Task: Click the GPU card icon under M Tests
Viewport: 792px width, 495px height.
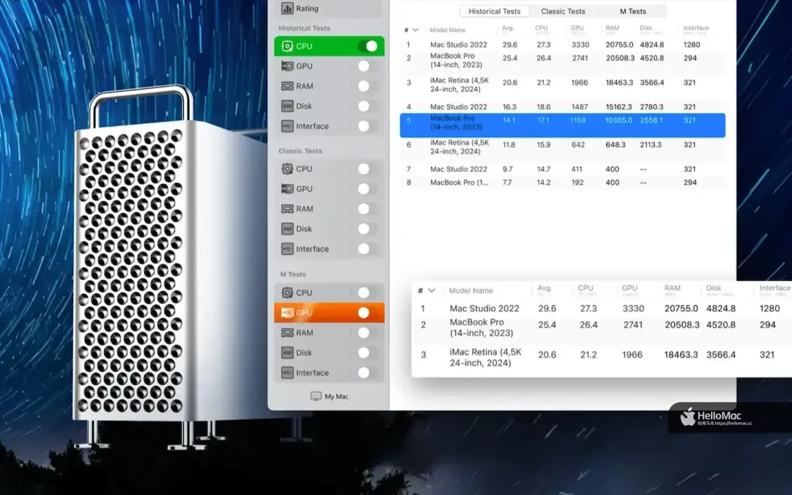Action: pyautogui.click(x=287, y=312)
